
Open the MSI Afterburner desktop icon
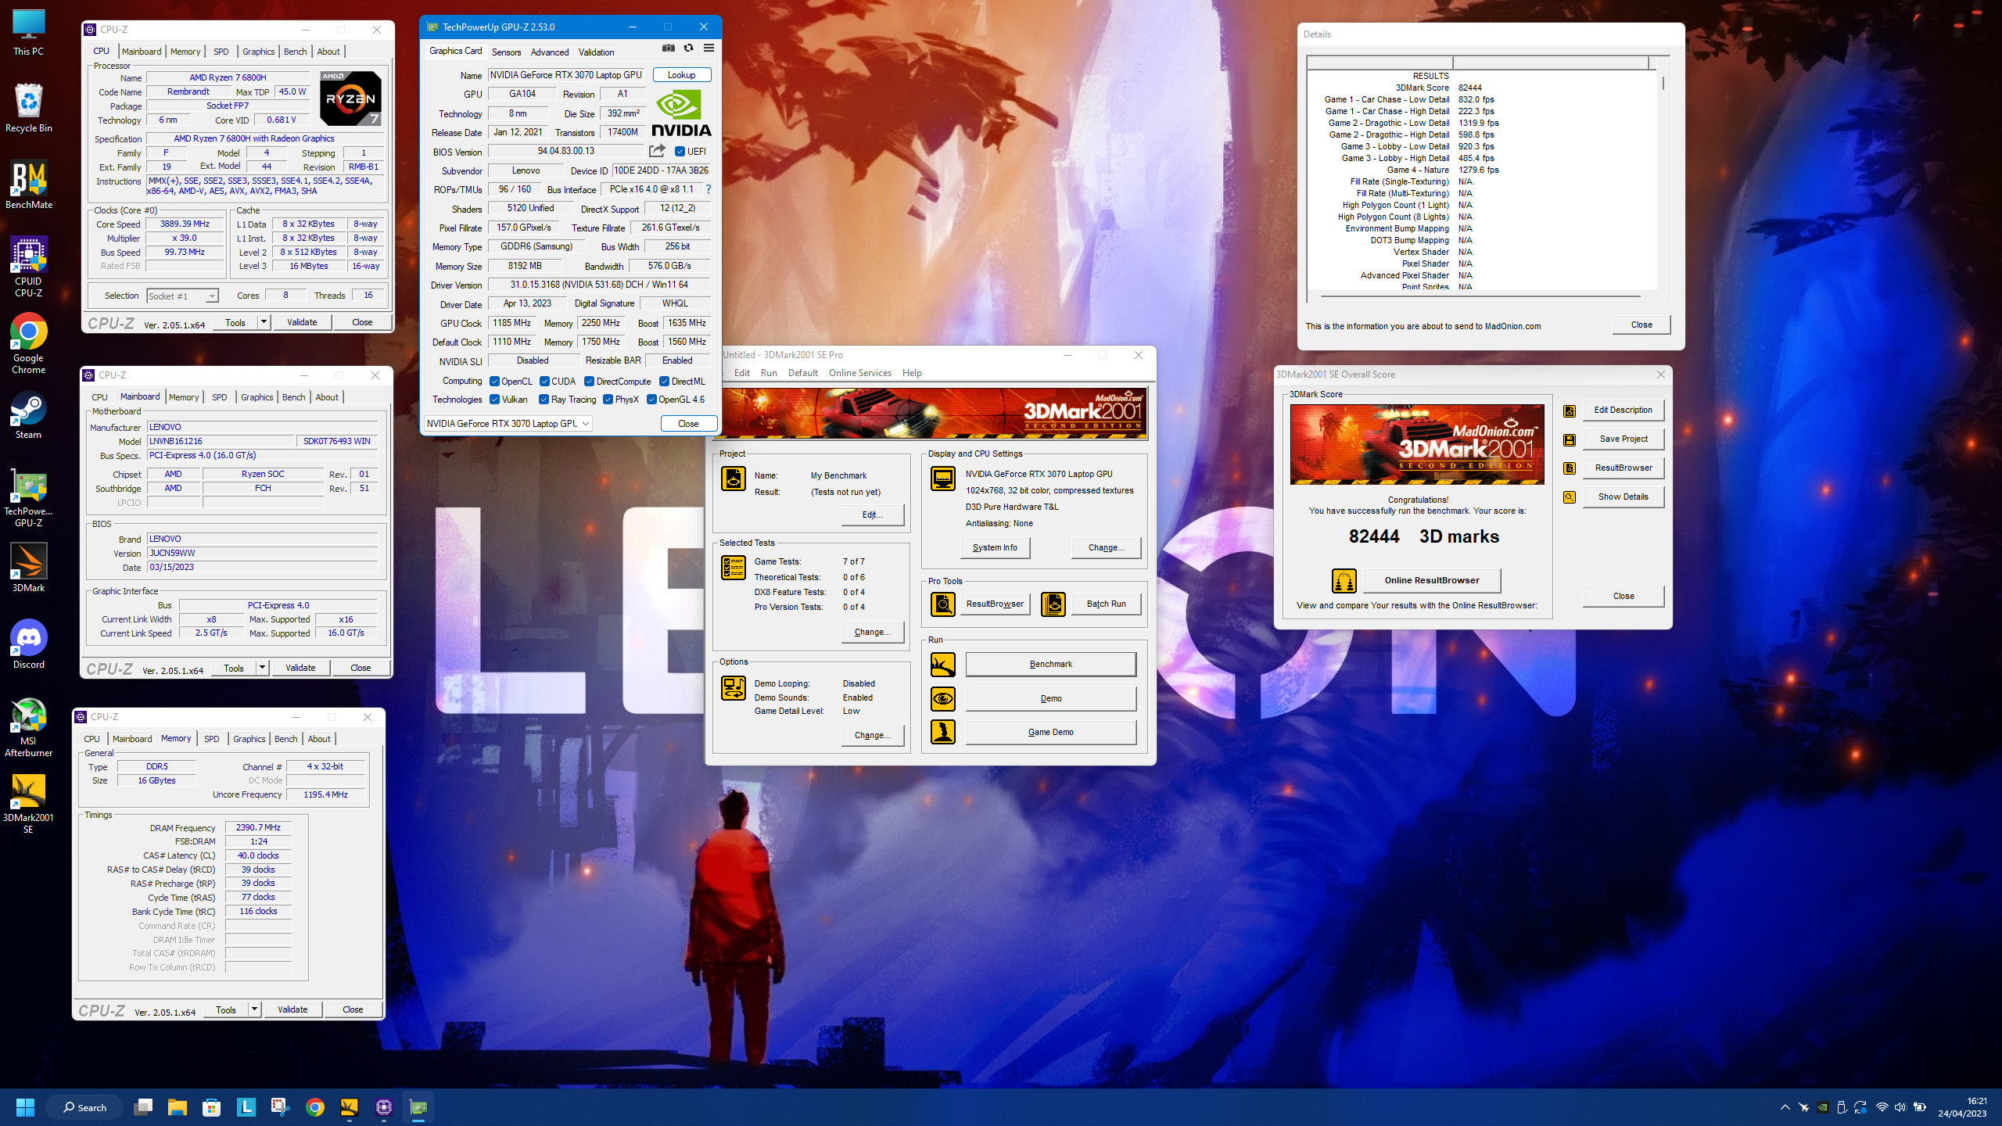pyautogui.click(x=29, y=727)
